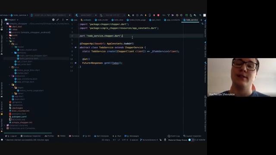
Task: Open the search everywhere magnifier icon
Action: tap(200, 15)
